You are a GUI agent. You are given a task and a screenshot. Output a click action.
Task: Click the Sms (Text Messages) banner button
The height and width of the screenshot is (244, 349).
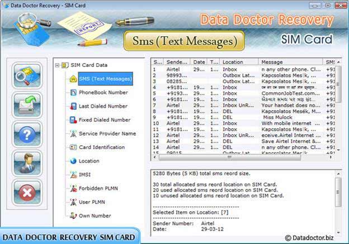pos(185,41)
